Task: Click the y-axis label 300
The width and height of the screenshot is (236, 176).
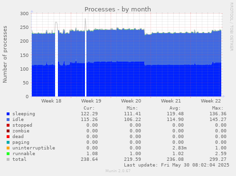Action: click(x=24, y=14)
